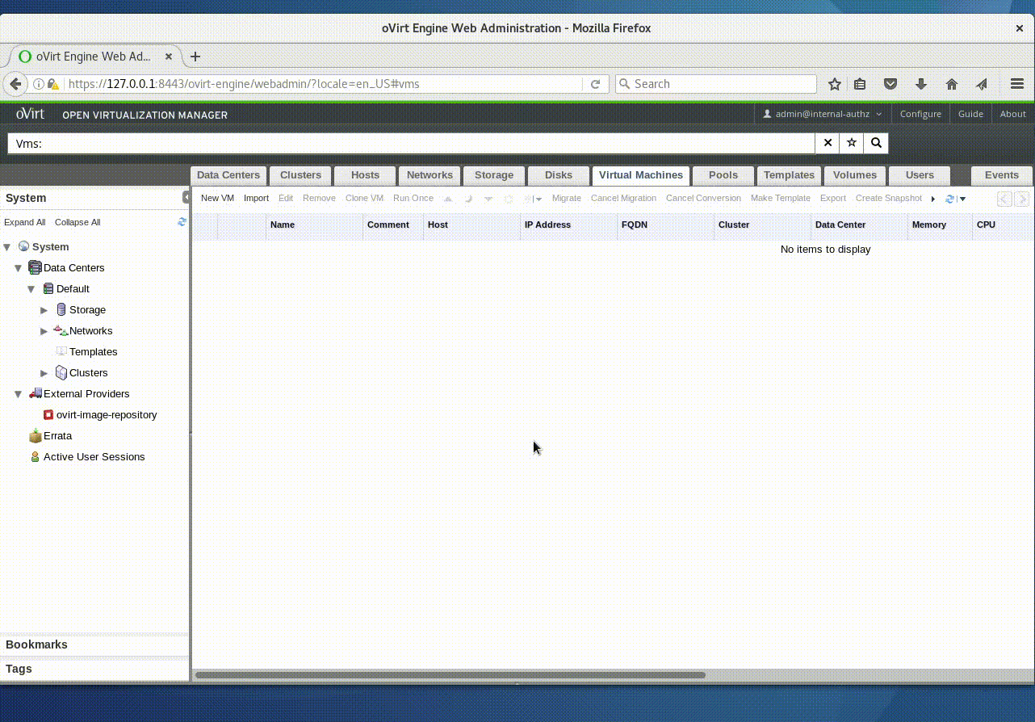
Task: Collapse the System side panel arrow
Action: 186,198
